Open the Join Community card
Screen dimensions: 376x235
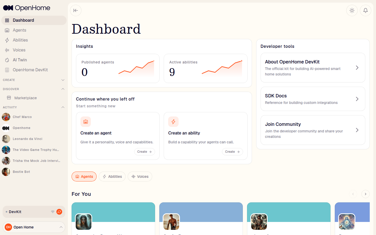[313, 130]
